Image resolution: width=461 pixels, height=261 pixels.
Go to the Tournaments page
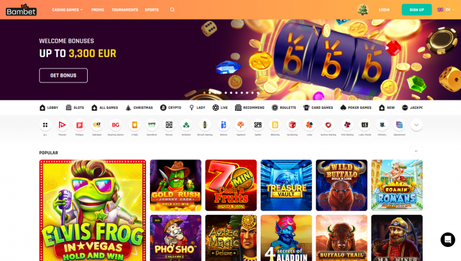(x=125, y=10)
